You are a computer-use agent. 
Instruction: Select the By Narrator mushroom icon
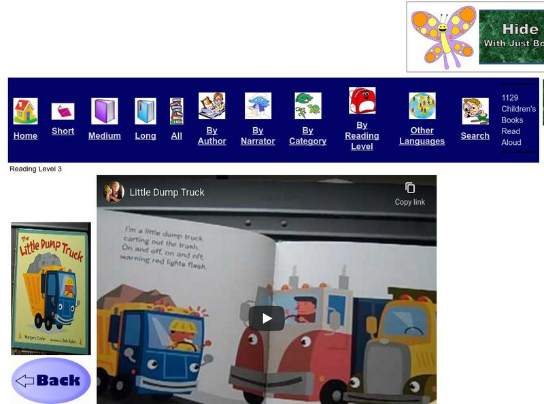258,105
